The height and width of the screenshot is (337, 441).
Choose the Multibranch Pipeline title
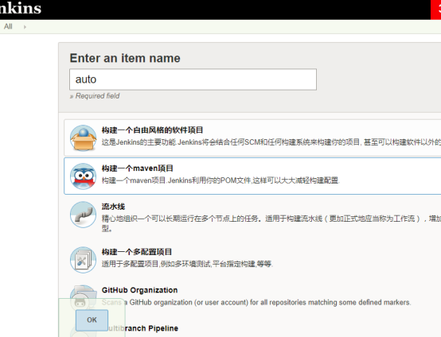coord(143,328)
